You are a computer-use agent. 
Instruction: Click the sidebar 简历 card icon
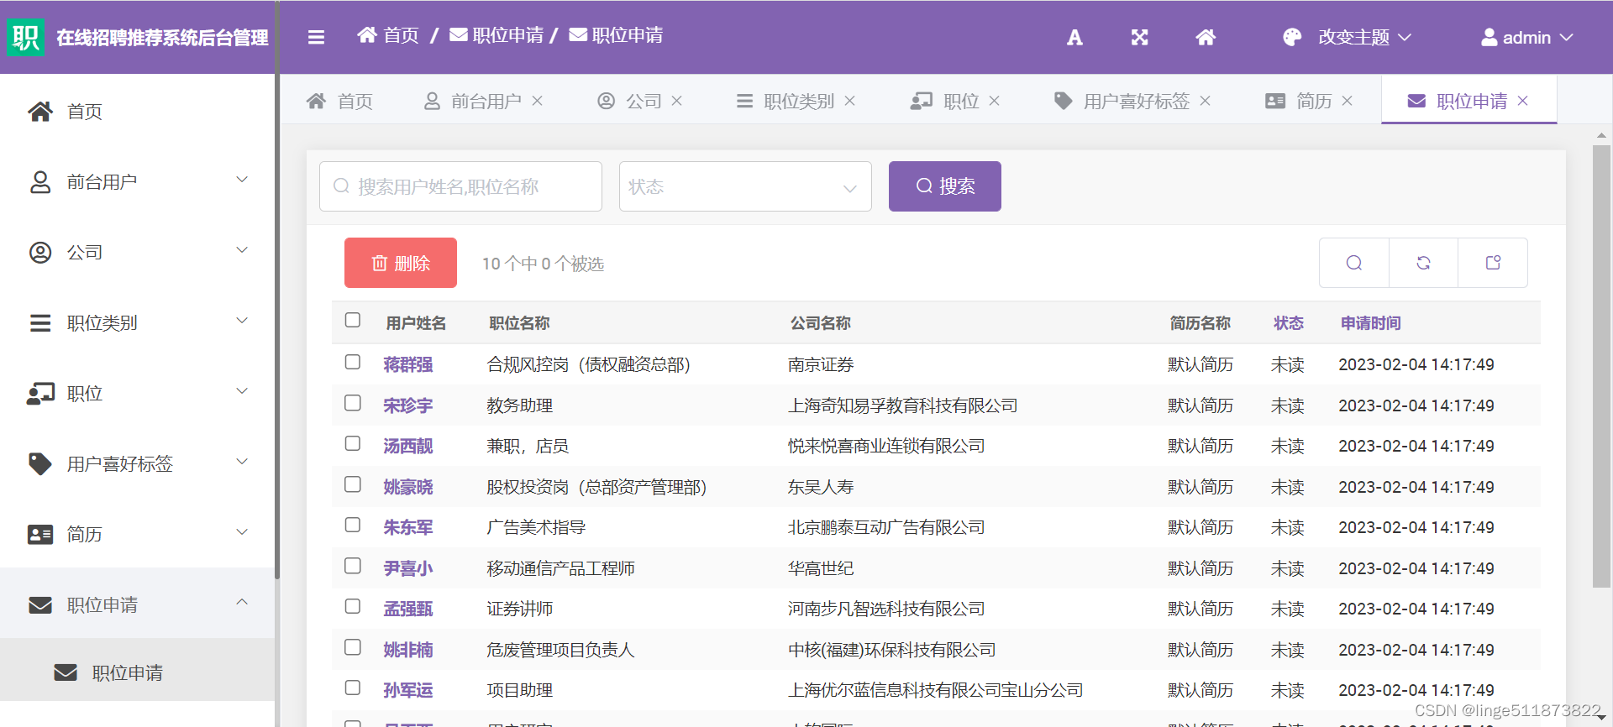tap(40, 534)
